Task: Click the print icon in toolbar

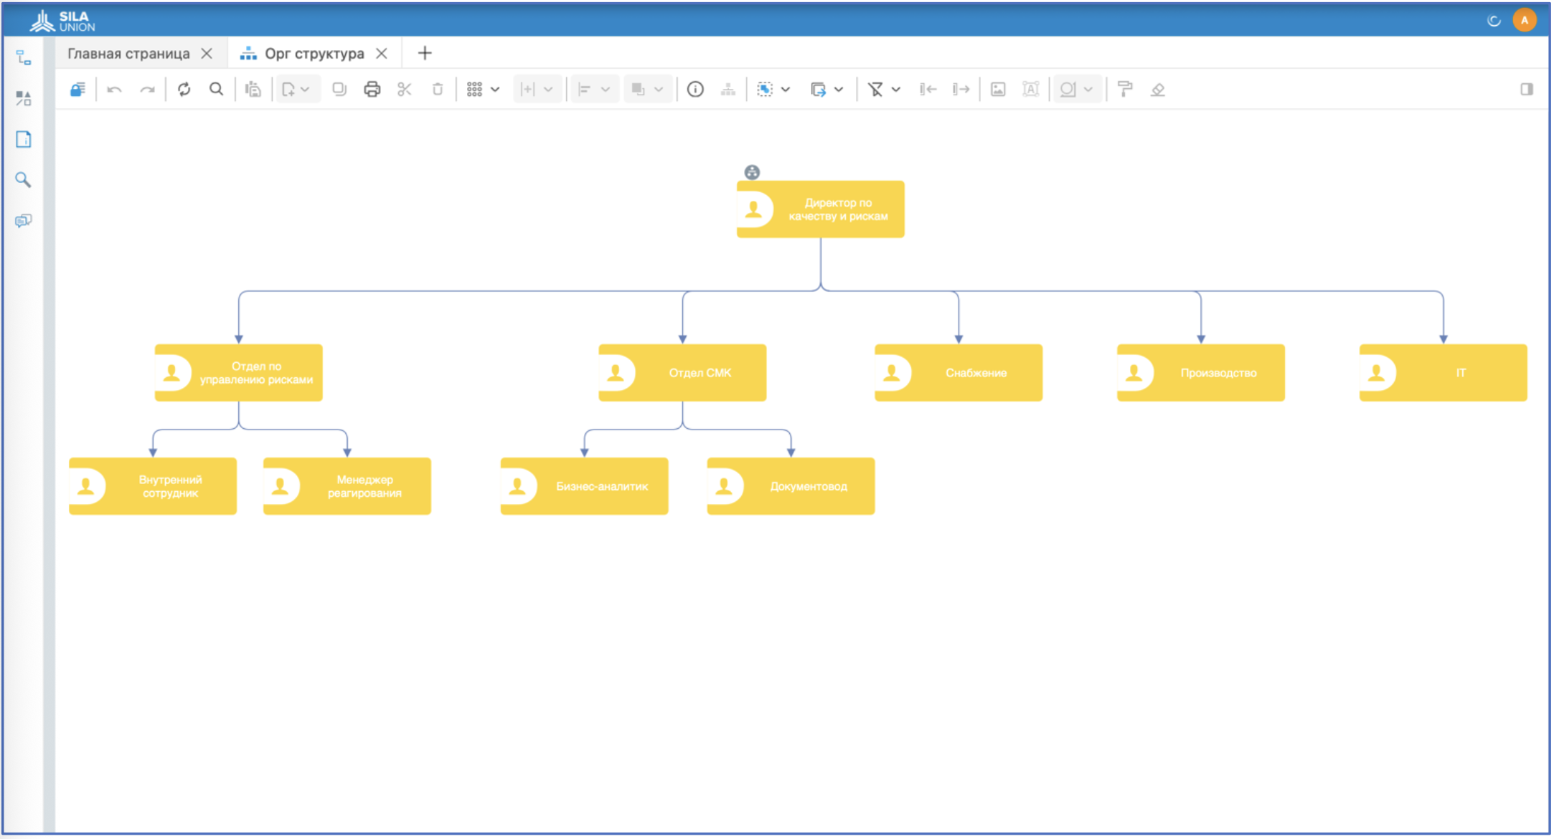Action: tap(372, 90)
